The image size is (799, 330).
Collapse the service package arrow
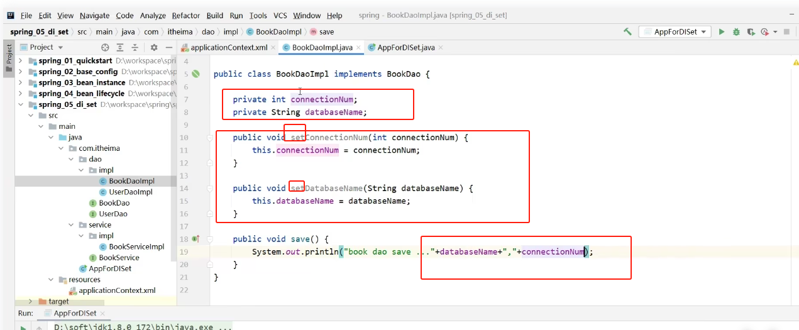72,225
